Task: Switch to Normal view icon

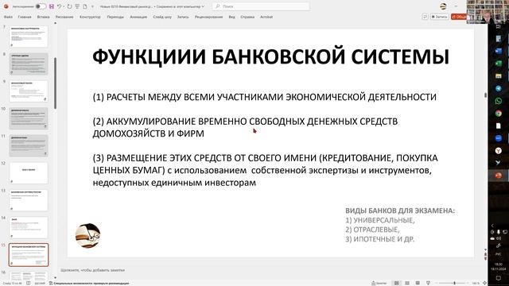Action: pos(396,283)
